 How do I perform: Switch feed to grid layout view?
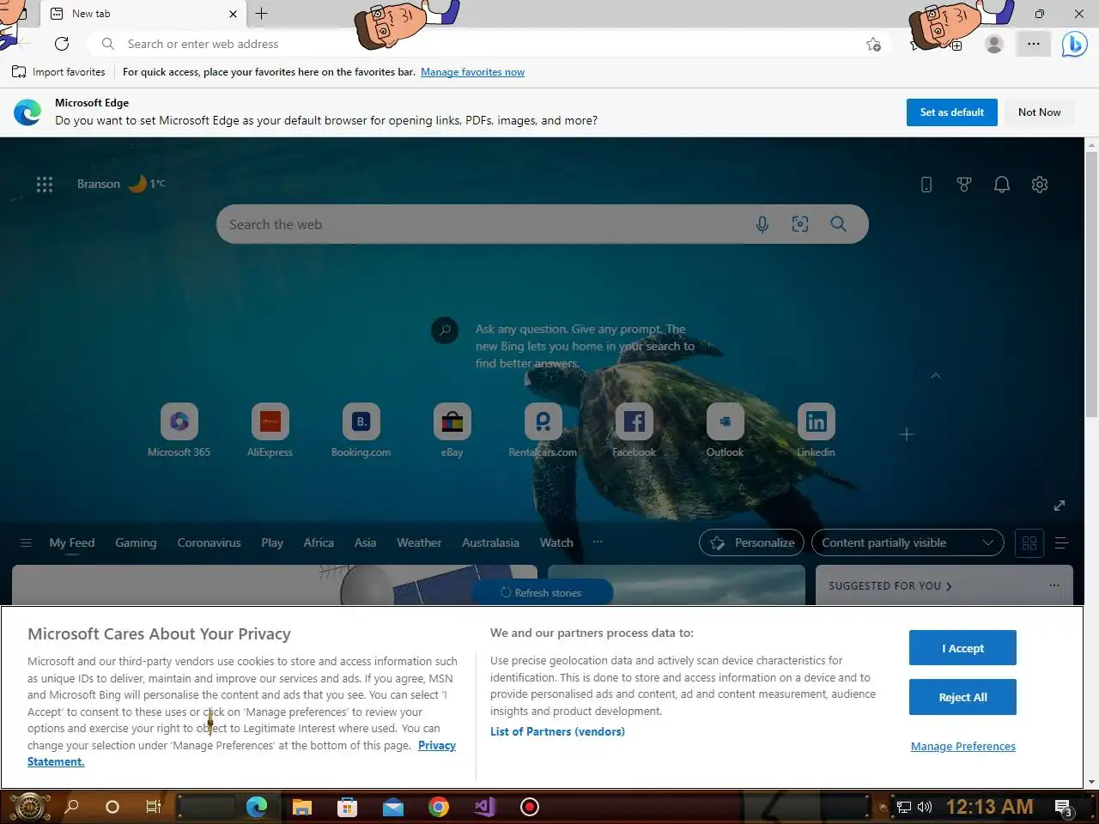click(x=1029, y=542)
